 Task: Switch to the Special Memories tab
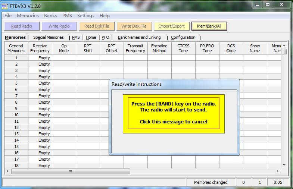click(48, 37)
